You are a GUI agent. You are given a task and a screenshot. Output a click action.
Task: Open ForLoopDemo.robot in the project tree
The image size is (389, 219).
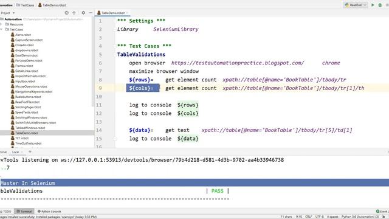coord(29,61)
